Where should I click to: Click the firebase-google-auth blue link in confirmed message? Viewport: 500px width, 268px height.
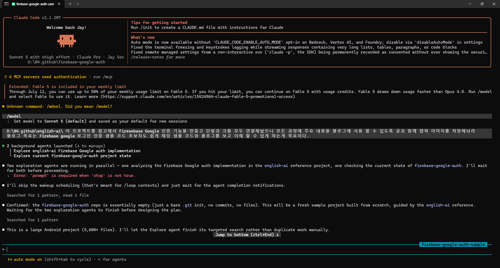pyautogui.click(x=65, y=205)
